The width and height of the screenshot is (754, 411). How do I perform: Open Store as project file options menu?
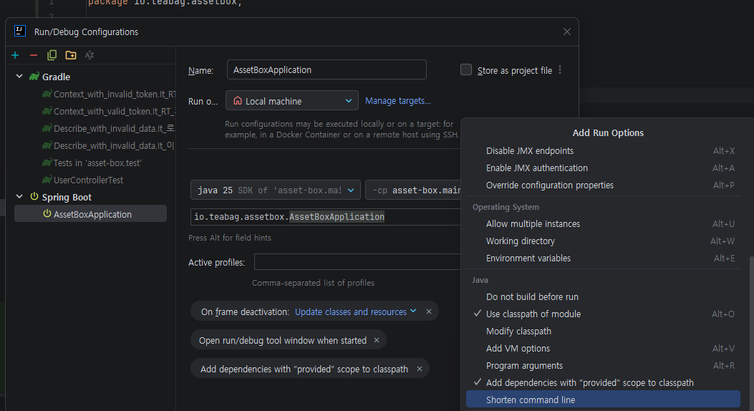point(560,70)
